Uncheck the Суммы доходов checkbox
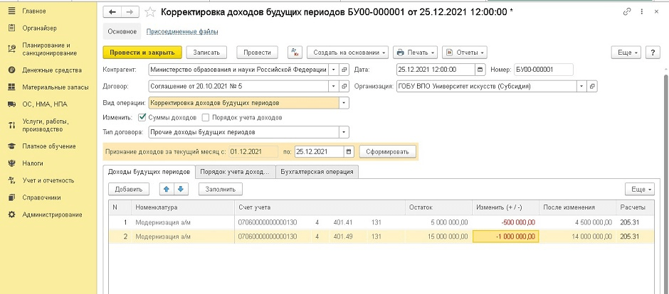Viewport: 669px width, 294px height. click(x=142, y=117)
